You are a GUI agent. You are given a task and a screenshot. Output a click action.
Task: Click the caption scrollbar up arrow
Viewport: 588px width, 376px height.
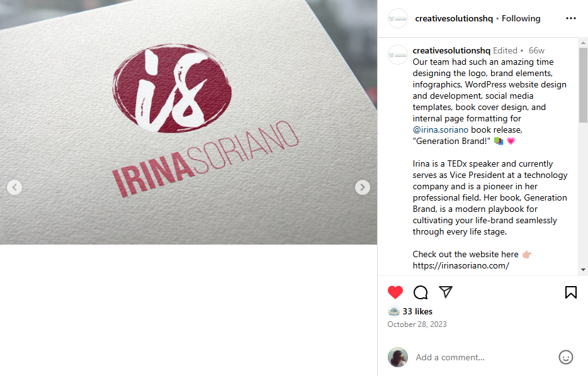click(583, 43)
